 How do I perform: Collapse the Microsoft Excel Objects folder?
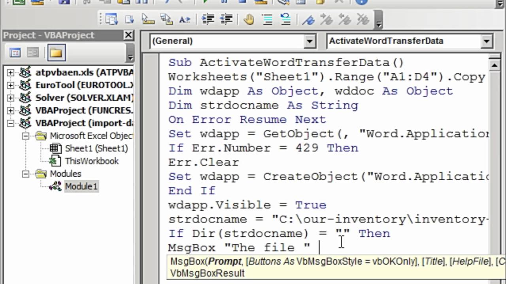[x=26, y=136]
